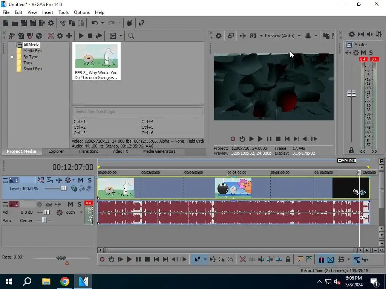Open the preview Overlays grid dropdown arrow
The height and width of the screenshot is (289, 386).
point(316,36)
